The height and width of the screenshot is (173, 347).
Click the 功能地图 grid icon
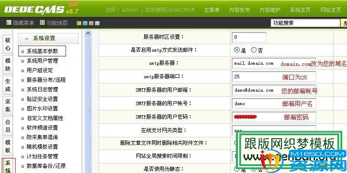click(42, 23)
